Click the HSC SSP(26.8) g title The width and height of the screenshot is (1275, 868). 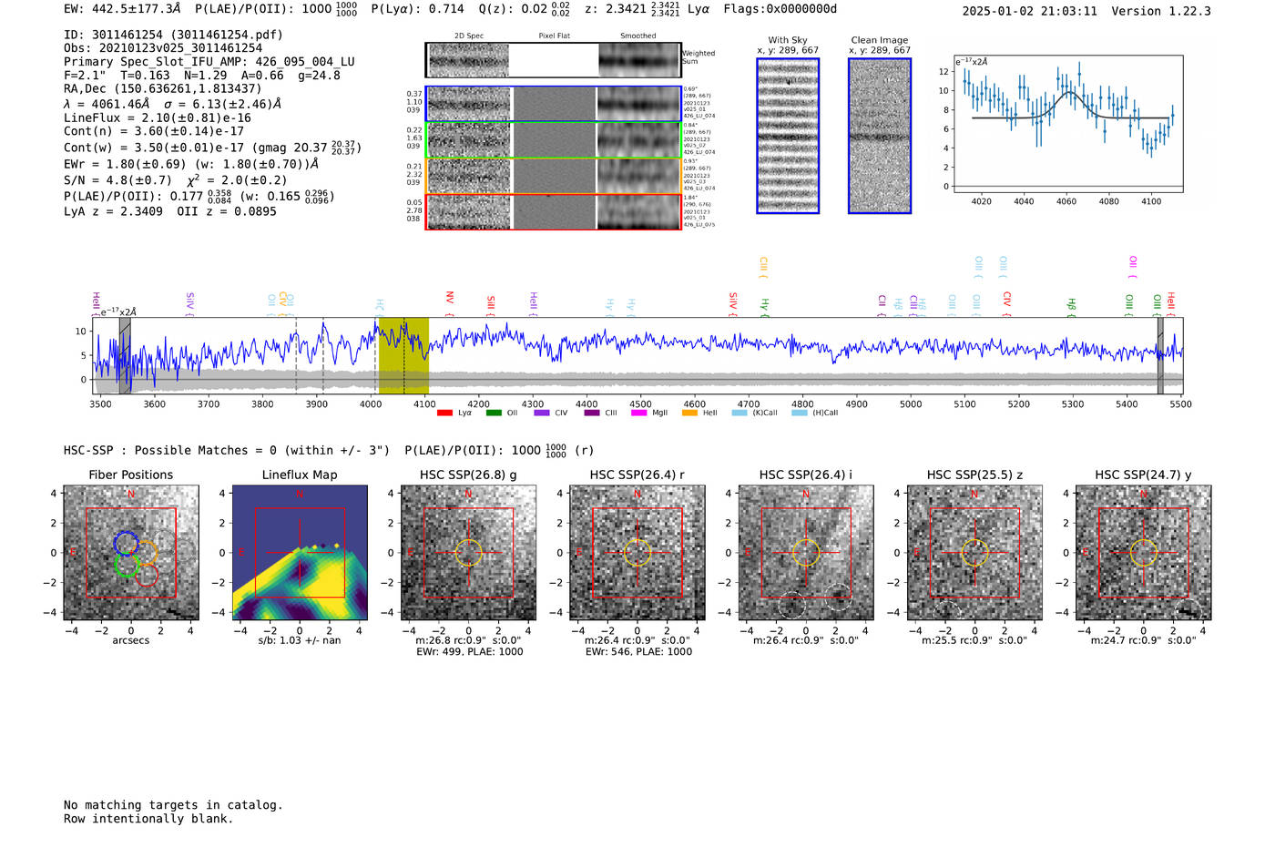(x=468, y=475)
